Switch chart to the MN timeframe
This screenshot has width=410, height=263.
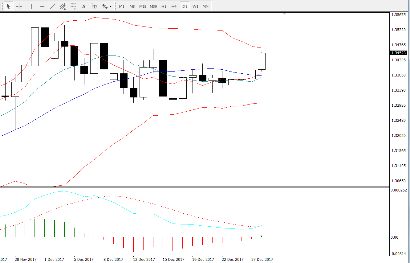[x=205, y=6]
